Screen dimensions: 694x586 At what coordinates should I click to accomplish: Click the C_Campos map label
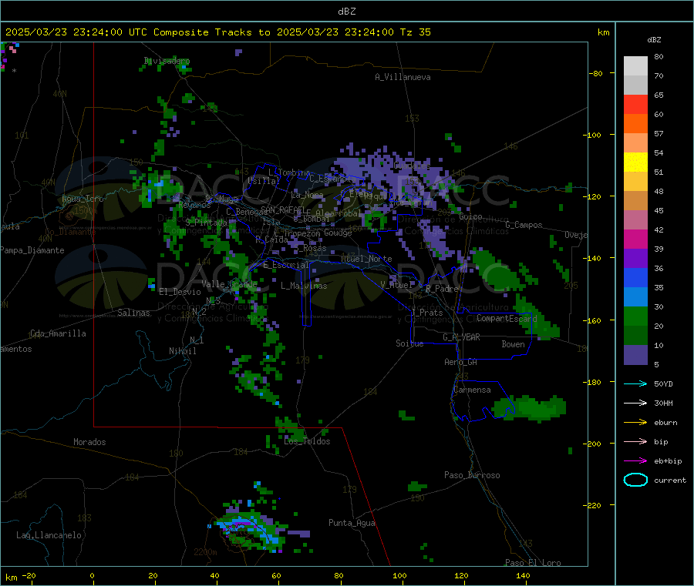click(x=524, y=225)
